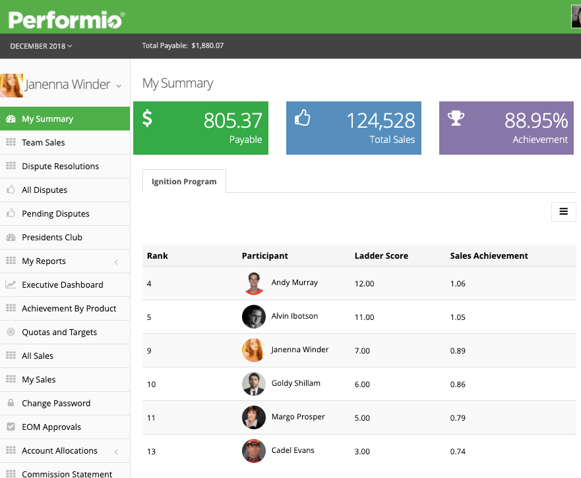This screenshot has width=581, height=478.
Task: Click the Pending Disputes thumbs-up icon
Action: pos(11,213)
